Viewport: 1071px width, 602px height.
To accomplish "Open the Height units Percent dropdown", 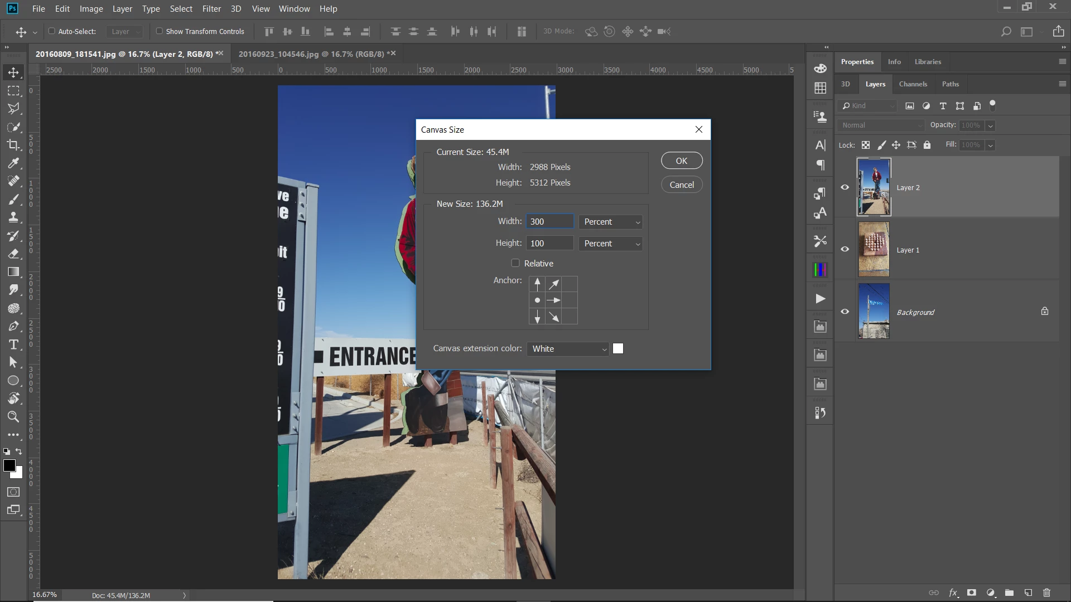I will coord(611,244).
